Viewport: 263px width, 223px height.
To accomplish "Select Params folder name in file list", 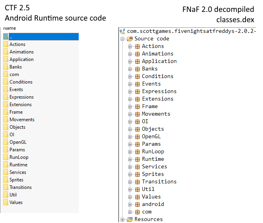I will [x=17, y=150].
